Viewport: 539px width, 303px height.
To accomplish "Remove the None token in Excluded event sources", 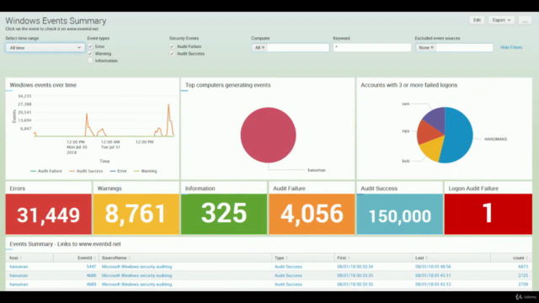I will (432, 47).
